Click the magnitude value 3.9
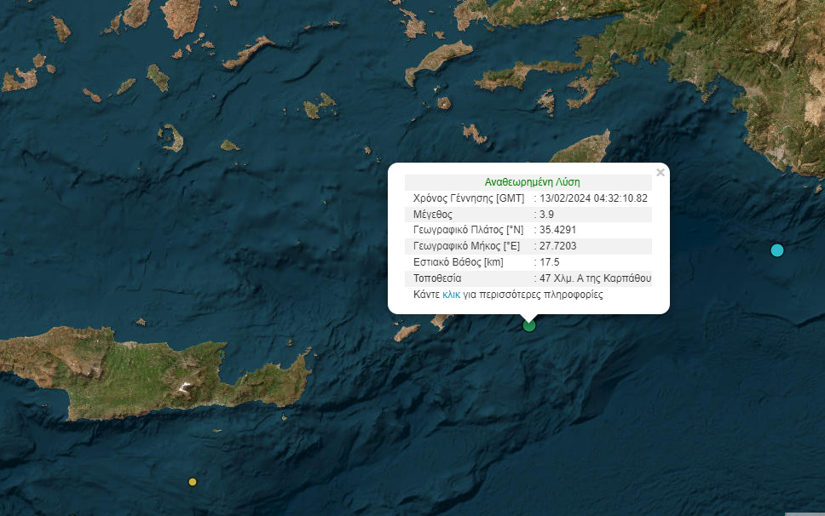825x516 pixels. 550,215
